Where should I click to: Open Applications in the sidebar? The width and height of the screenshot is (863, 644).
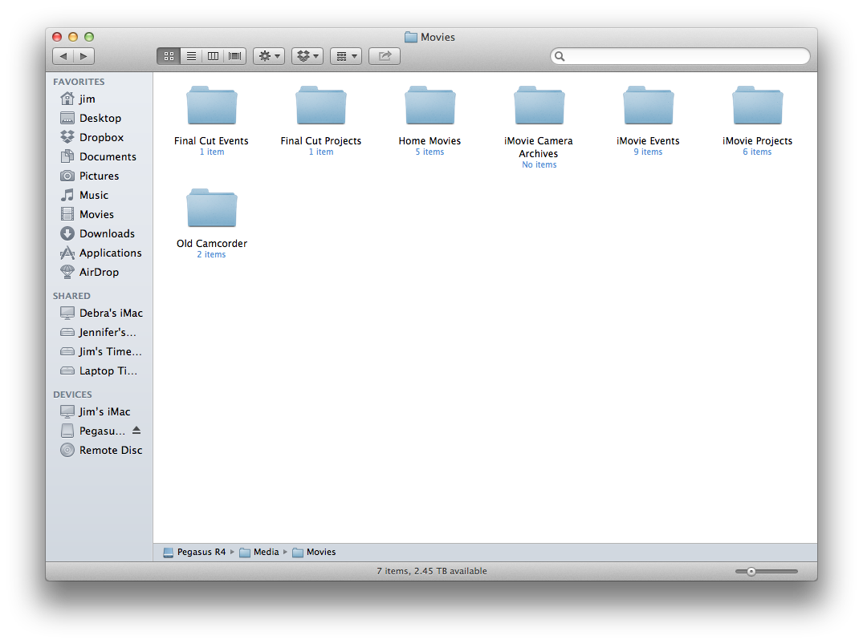99,253
